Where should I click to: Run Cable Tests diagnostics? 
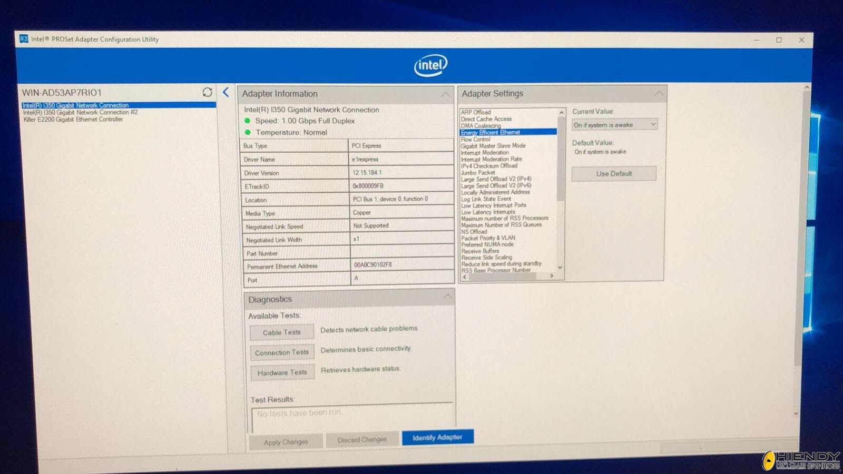(x=282, y=332)
